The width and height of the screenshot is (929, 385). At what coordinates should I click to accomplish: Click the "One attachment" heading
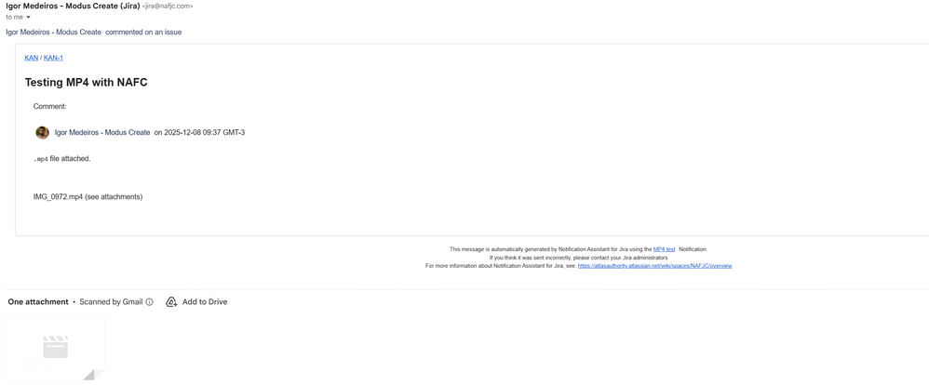38,302
